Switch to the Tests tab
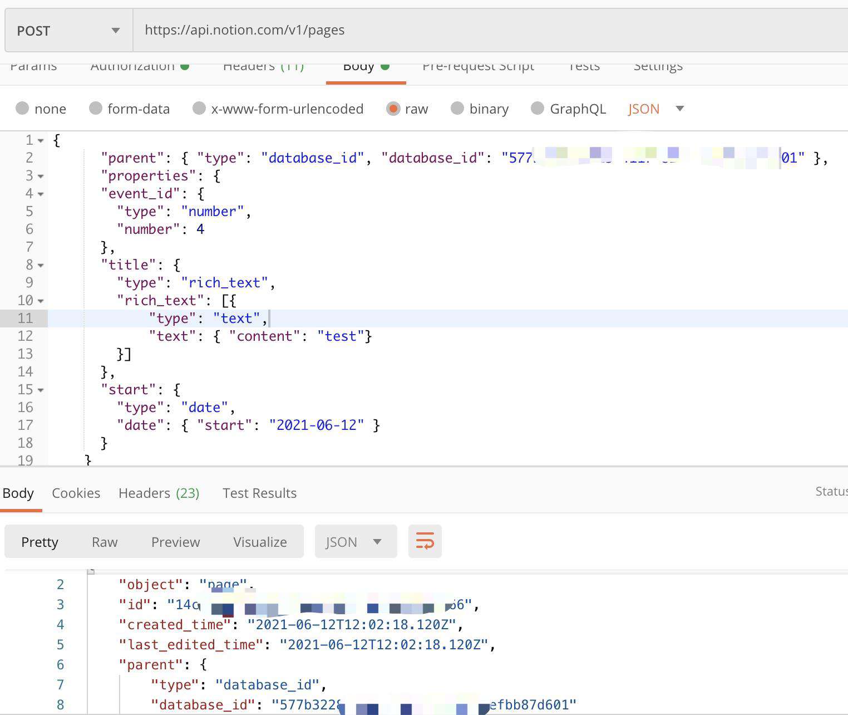 coord(584,67)
